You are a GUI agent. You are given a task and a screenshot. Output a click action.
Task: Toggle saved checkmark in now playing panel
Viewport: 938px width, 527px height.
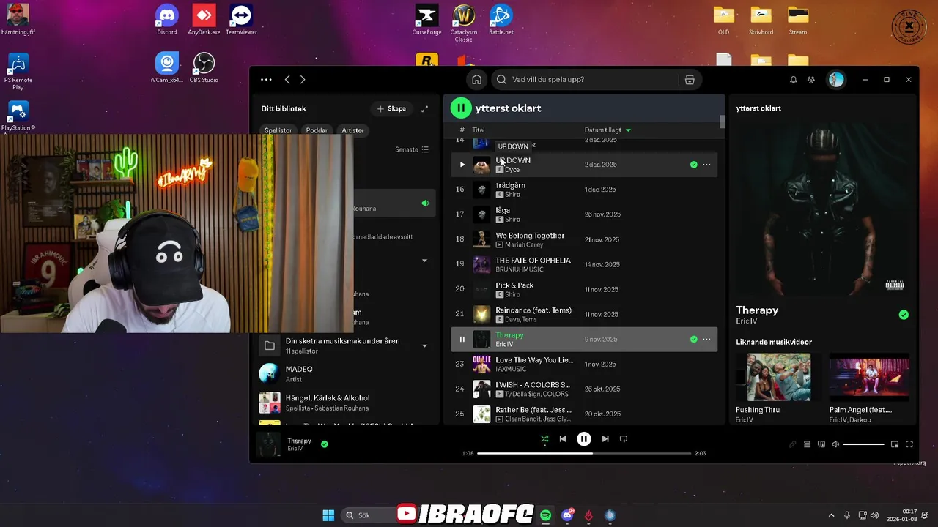click(x=904, y=315)
